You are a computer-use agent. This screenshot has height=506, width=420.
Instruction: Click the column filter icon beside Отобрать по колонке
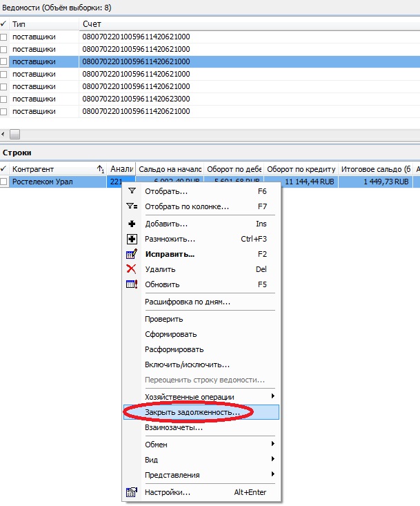(132, 206)
